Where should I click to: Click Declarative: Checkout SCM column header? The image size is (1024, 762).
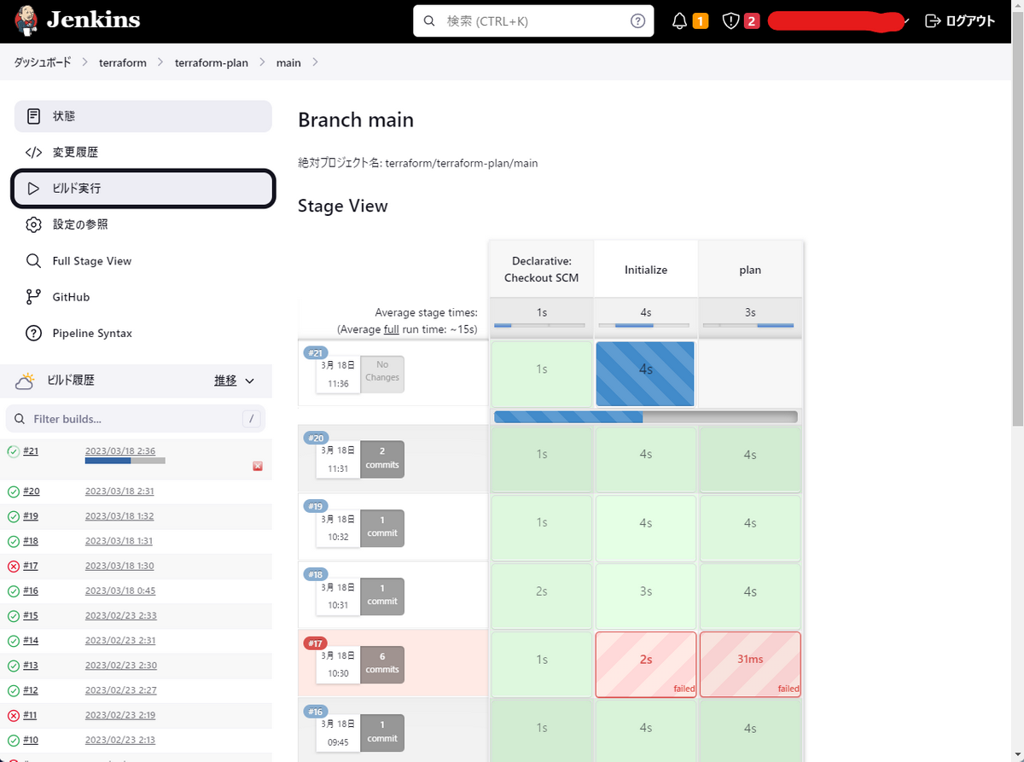coord(541,269)
